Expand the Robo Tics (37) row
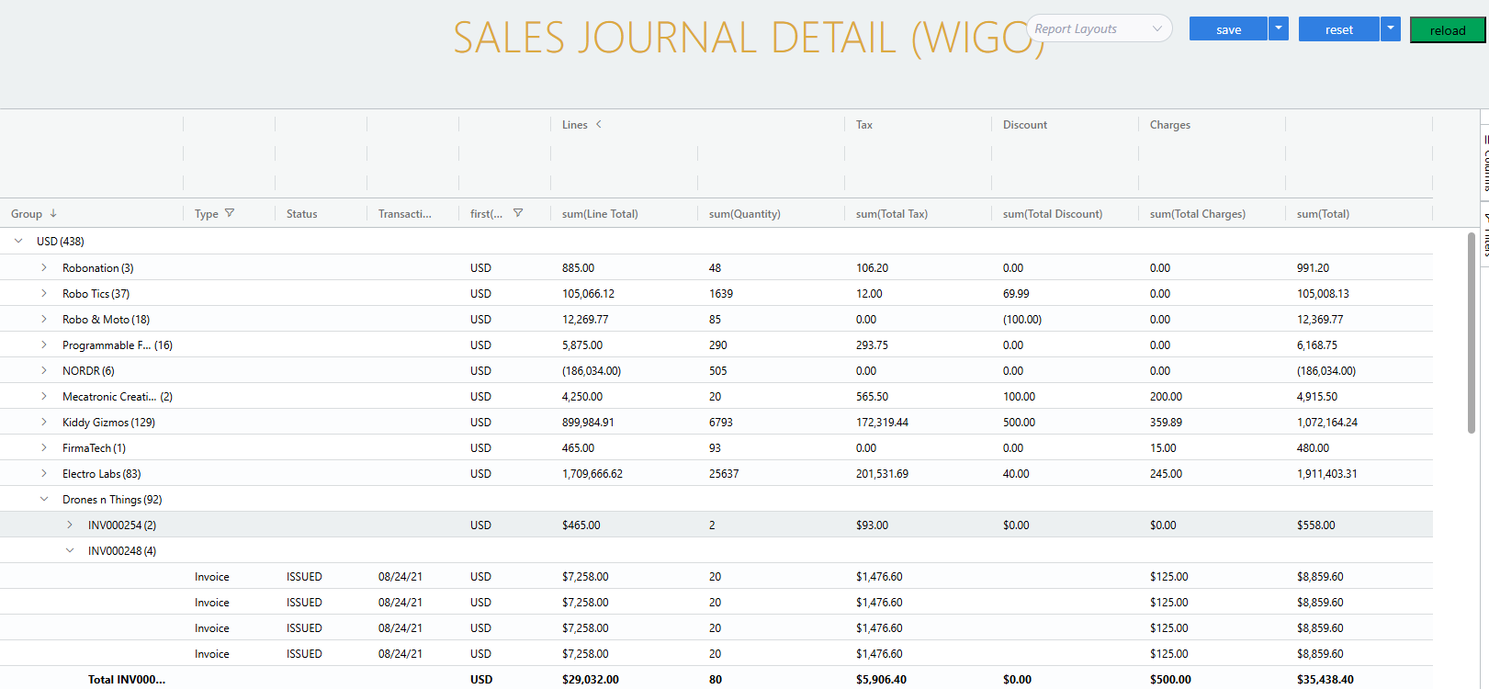 44,293
